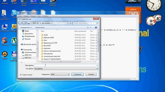Click the horizontal scrollbar in file list
The width and height of the screenshot is (165, 92).
(61, 62)
